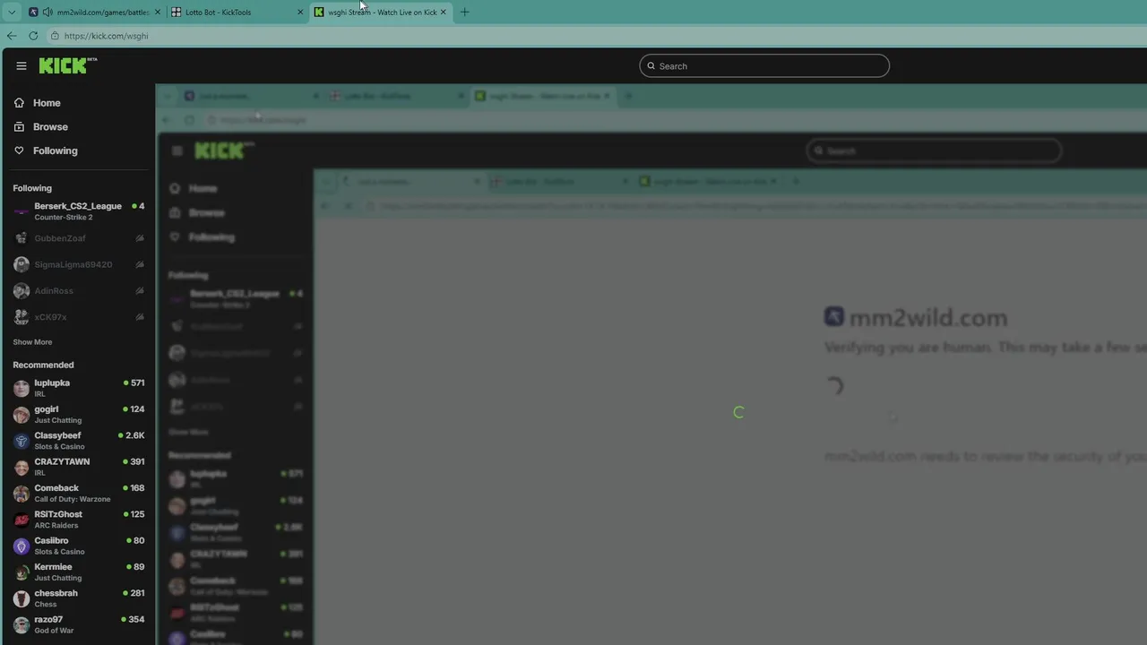Open the tab list dropdown
The height and width of the screenshot is (645, 1147).
coord(12,13)
